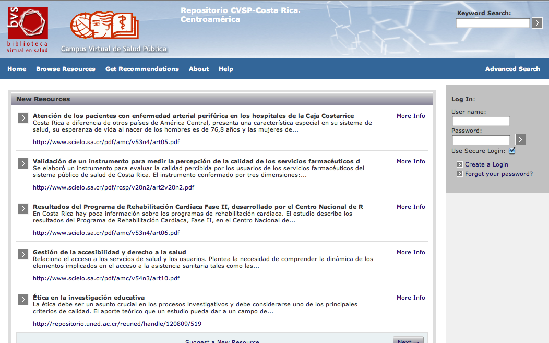
Task: Click arrow icon beside Atención de los pacientes
Action: click(x=23, y=118)
